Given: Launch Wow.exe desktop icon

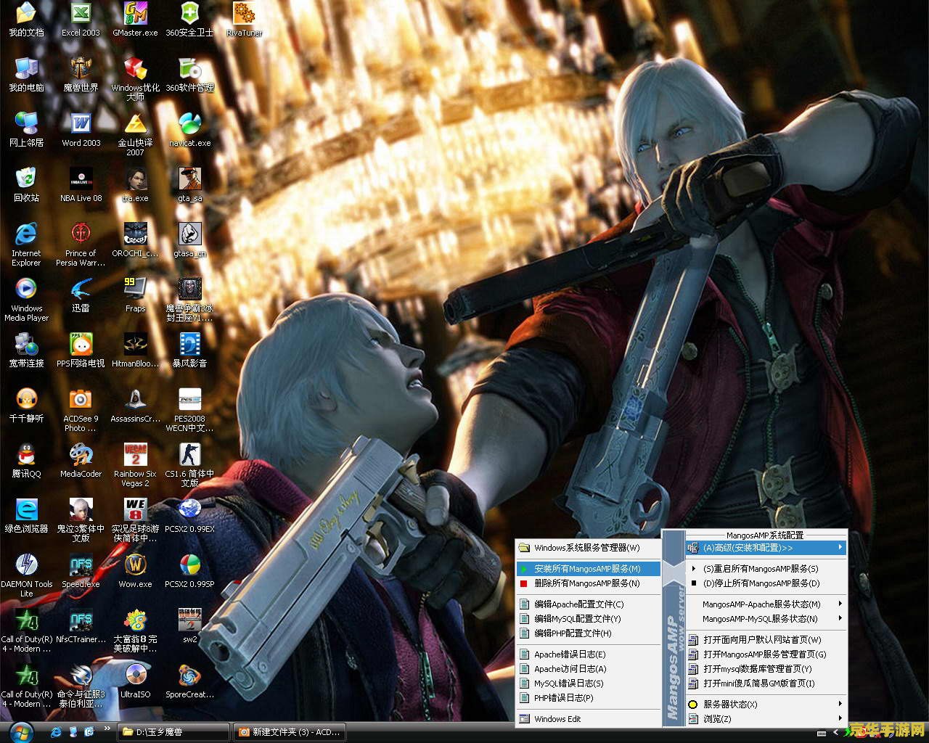Looking at the screenshot, I should pyautogui.click(x=135, y=570).
